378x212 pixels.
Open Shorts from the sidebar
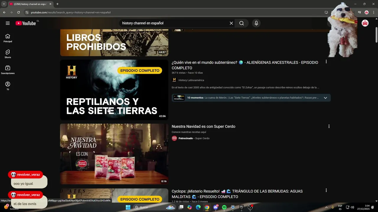coord(8,54)
